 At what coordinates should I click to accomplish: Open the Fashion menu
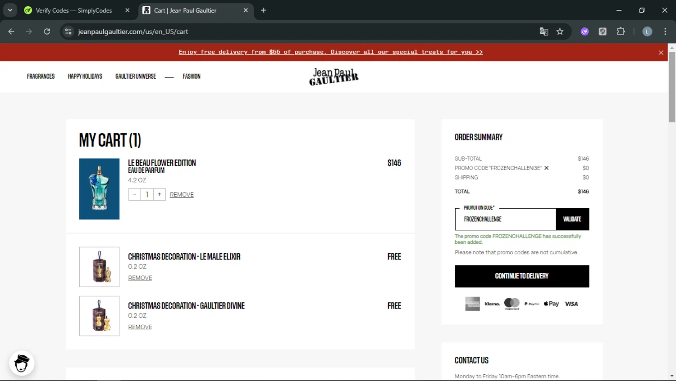click(192, 76)
